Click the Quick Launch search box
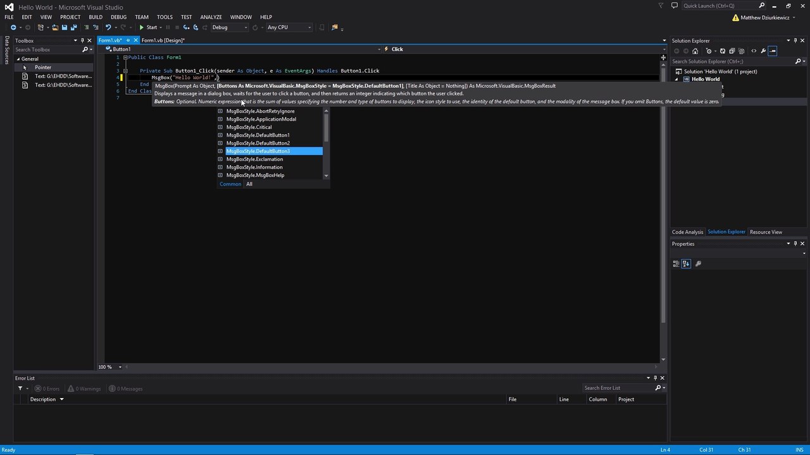810x455 pixels. click(725, 6)
